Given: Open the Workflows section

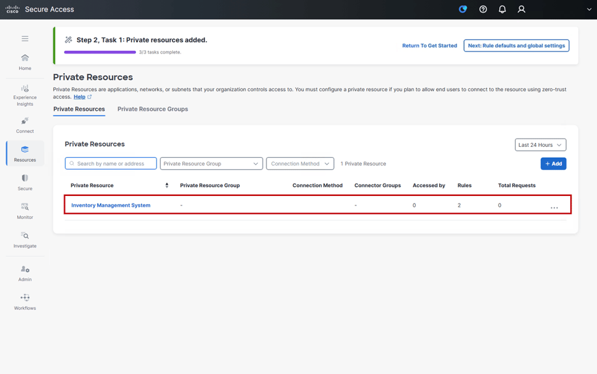Looking at the screenshot, I should (25, 301).
